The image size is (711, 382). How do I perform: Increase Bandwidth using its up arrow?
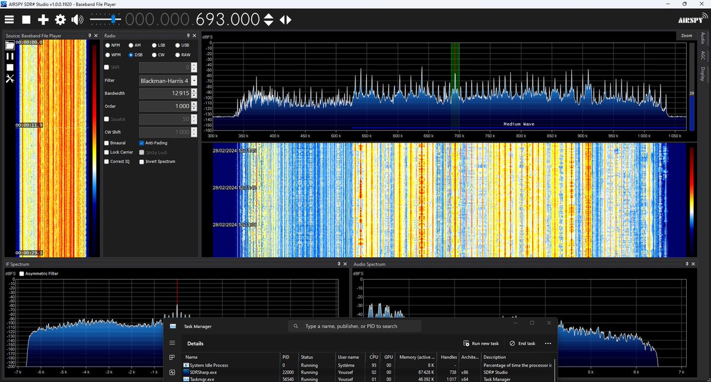pyautogui.click(x=193, y=90)
